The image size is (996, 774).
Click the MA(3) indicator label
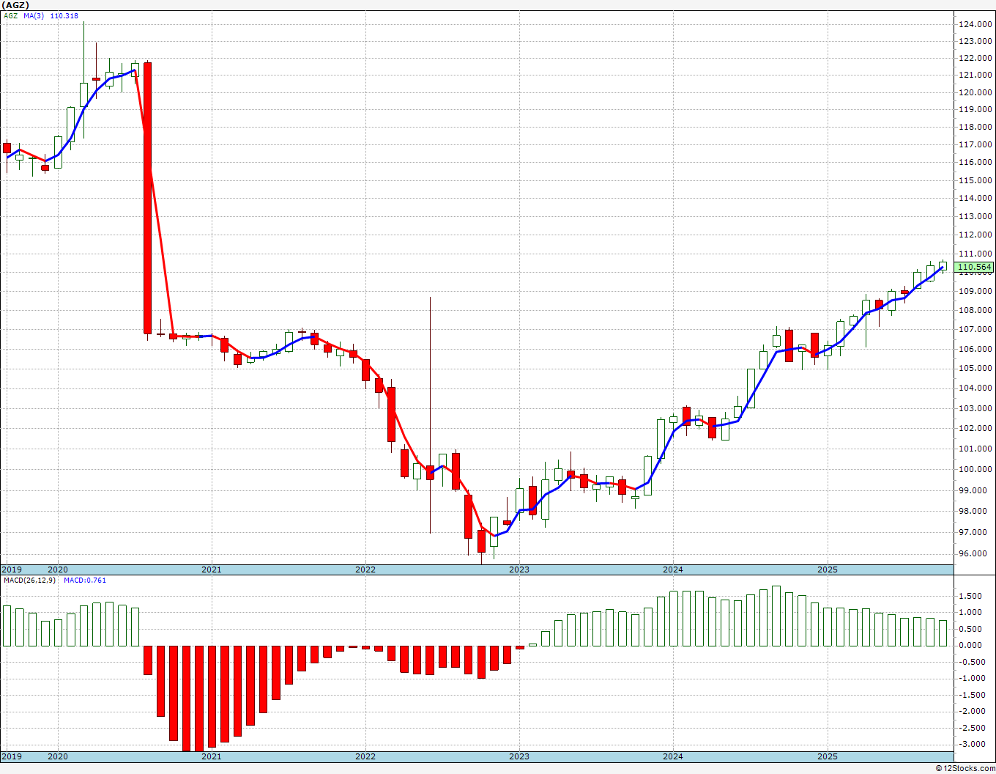click(34, 16)
